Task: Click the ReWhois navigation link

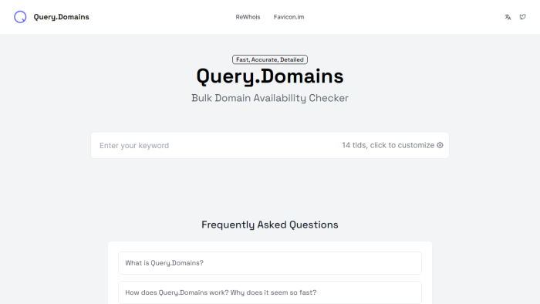Action: pos(248,17)
